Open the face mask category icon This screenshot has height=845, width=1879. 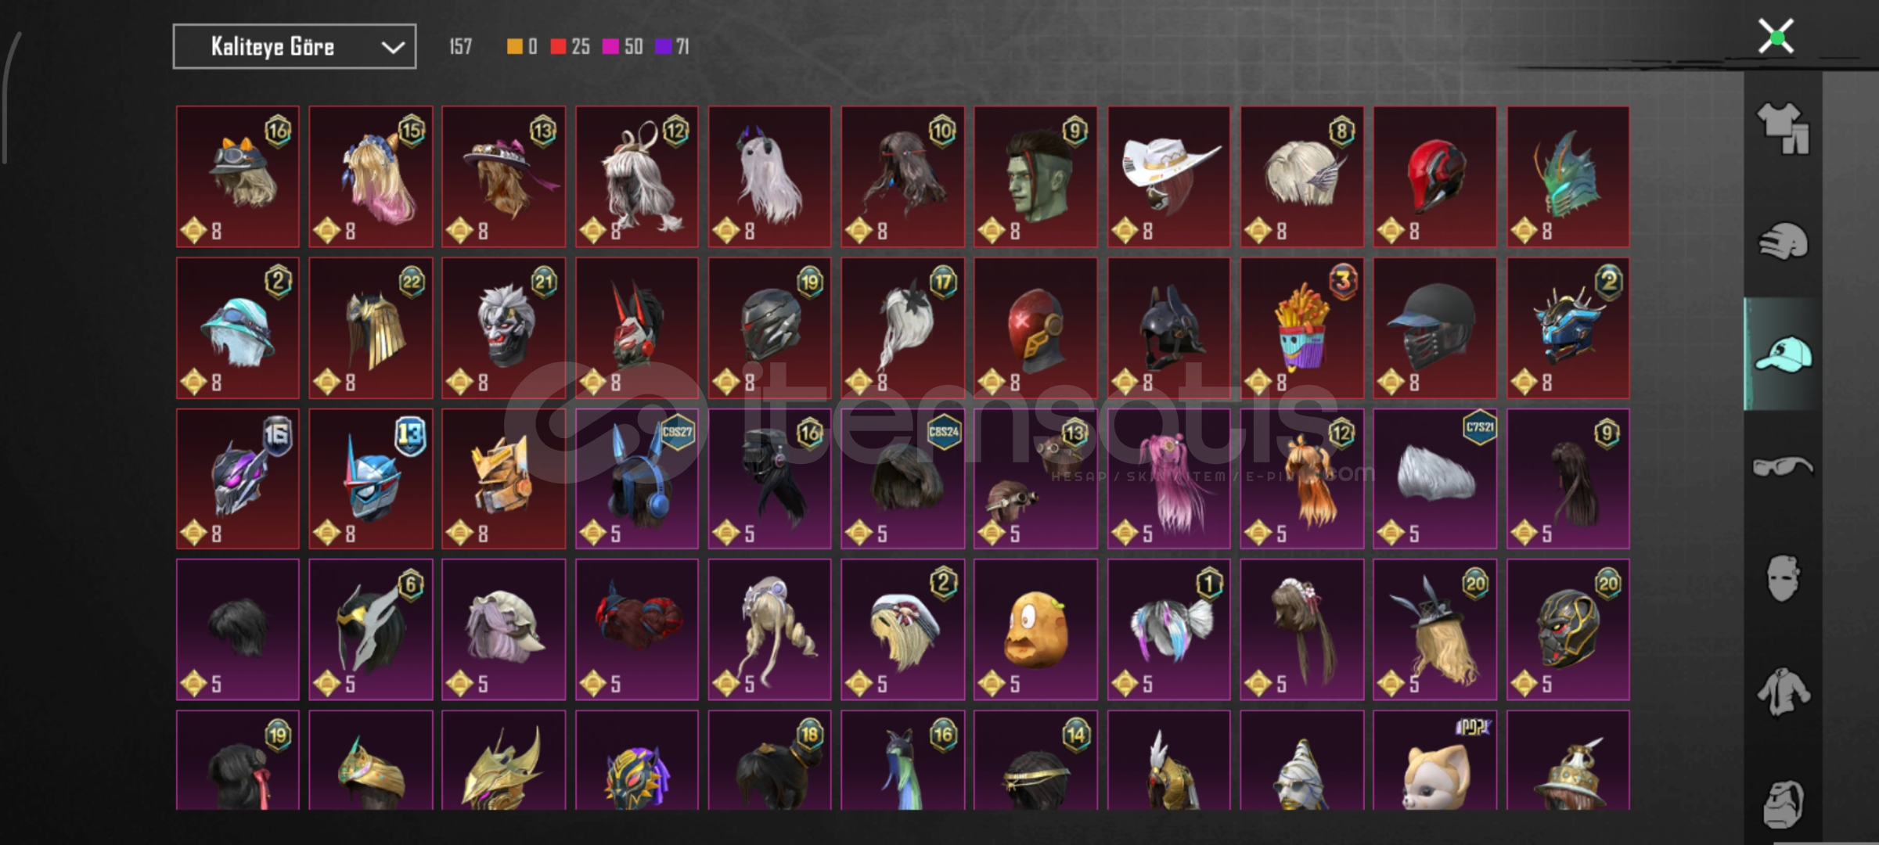click(1784, 578)
